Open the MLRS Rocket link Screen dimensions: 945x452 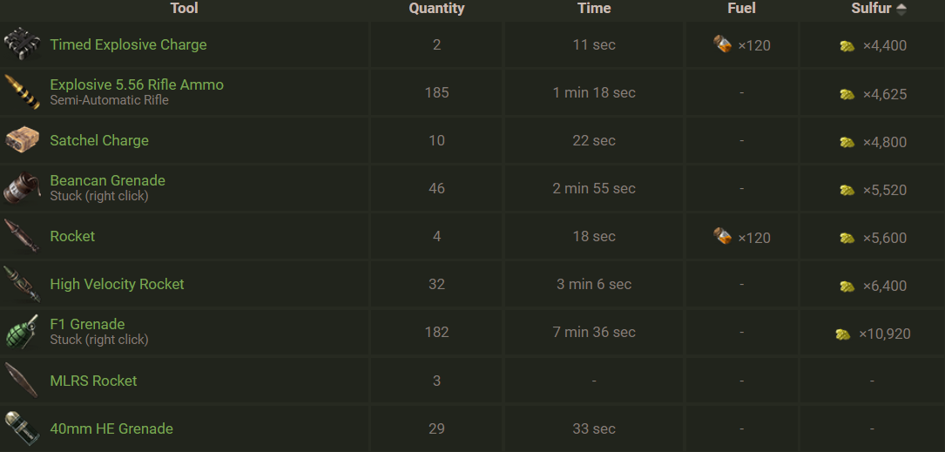[x=93, y=381]
